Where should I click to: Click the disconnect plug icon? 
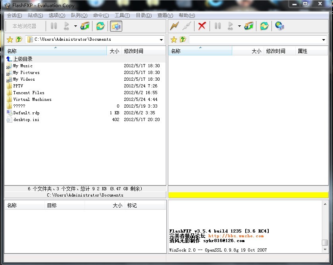[x=187, y=26]
